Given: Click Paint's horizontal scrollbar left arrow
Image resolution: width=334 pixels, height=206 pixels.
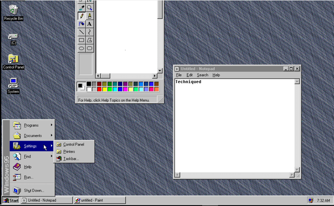Looking at the screenshot, I should point(98,75).
